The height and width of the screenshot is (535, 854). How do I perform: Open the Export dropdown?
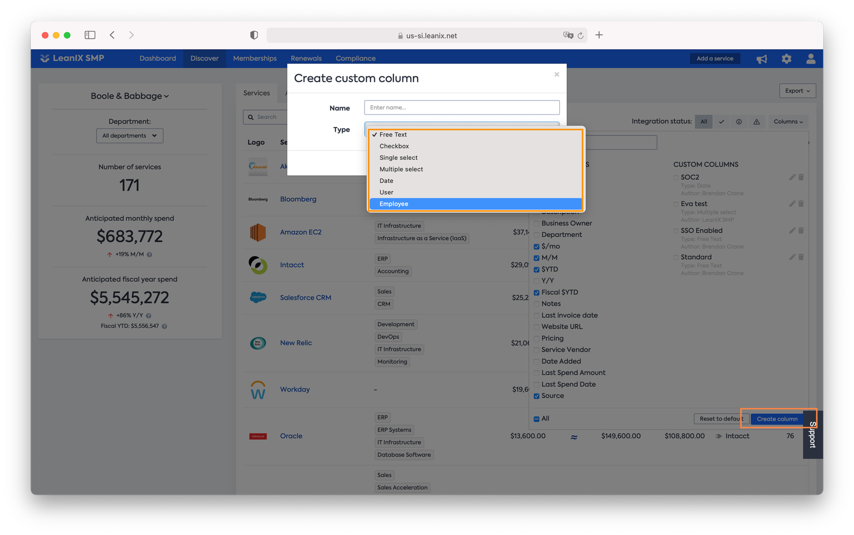797,91
